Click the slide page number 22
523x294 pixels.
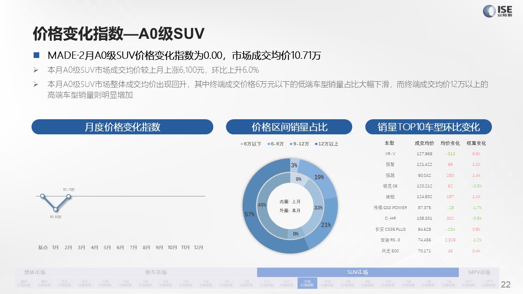point(506,285)
